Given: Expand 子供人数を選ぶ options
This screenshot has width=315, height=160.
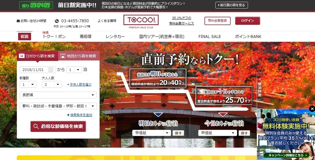Looking at the screenshot, I should (x=79, y=85).
